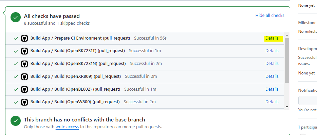Click the Milestone heading in sidebar
Viewport: 317px width, 135px height.
click(307, 23)
